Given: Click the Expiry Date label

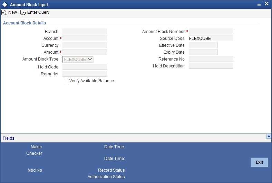Looking at the screenshot, I should coord(174,52).
